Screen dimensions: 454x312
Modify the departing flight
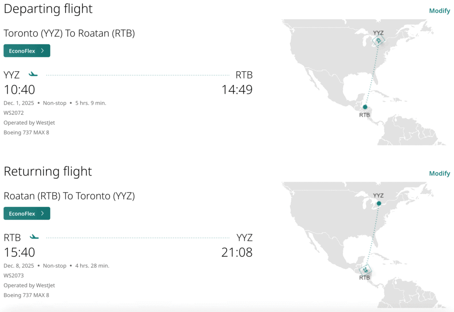coord(439,11)
